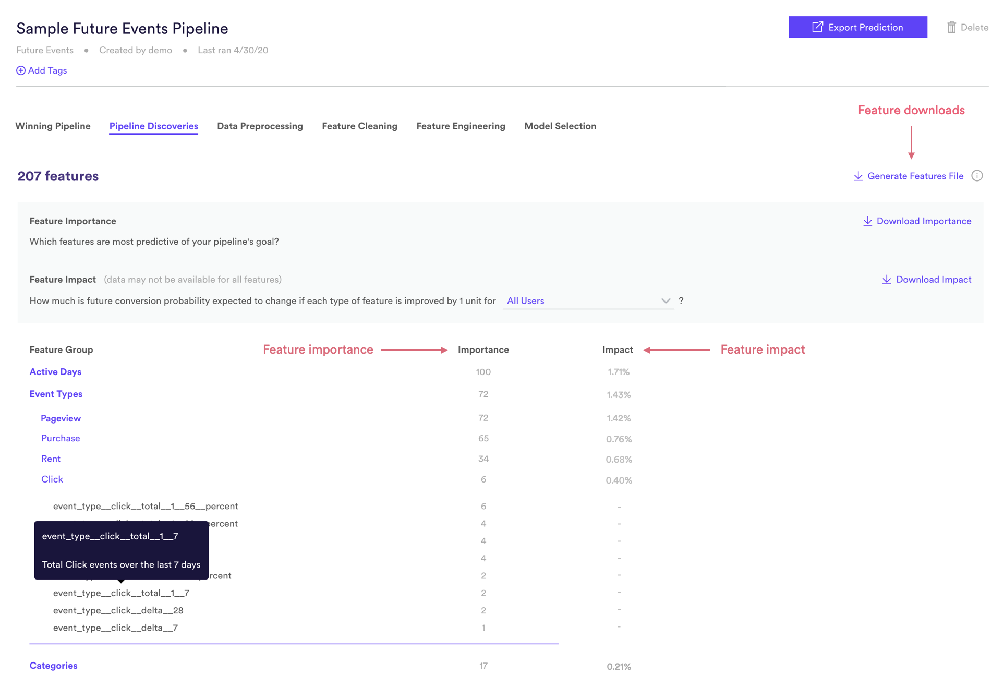Click the Delete text label
The image size is (1004, 687).
pos(974,28)
